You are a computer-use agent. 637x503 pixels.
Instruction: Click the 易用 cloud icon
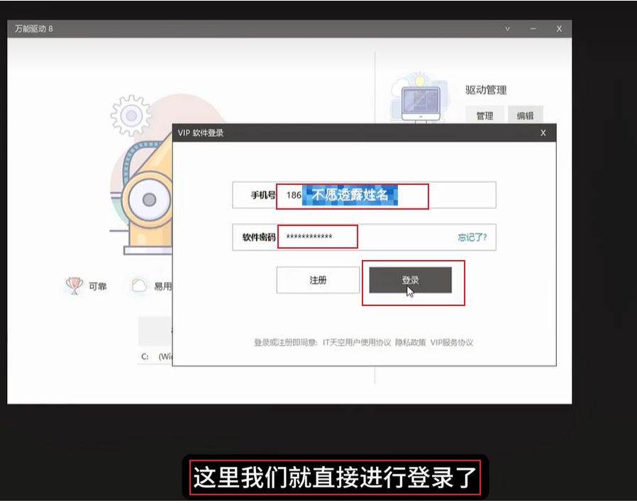point(138,286)
